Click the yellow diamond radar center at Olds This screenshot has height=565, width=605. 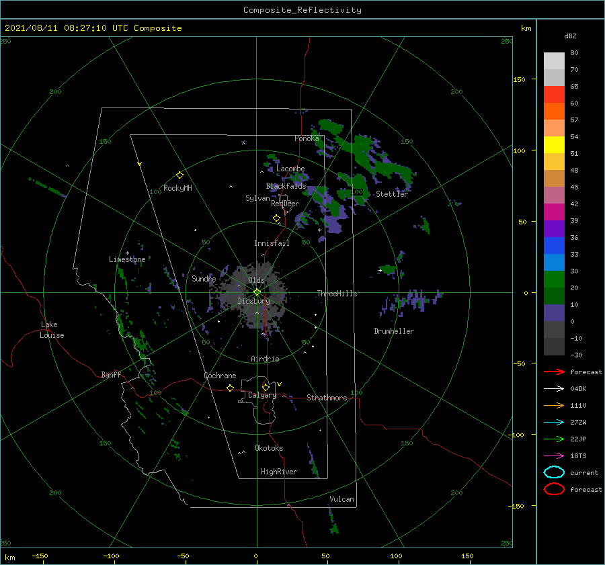pos(257,292)
